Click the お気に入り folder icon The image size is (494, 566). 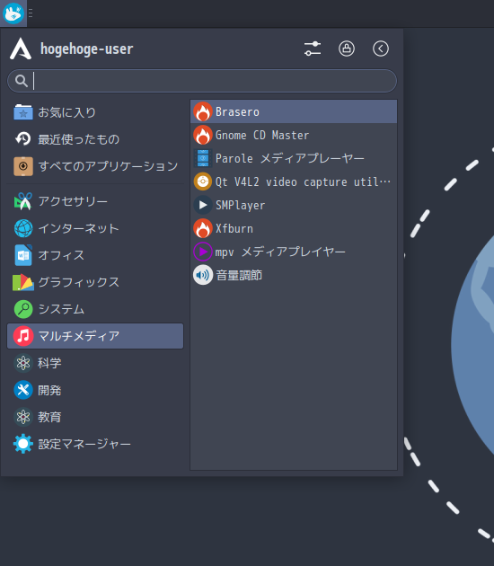point(23,112)
